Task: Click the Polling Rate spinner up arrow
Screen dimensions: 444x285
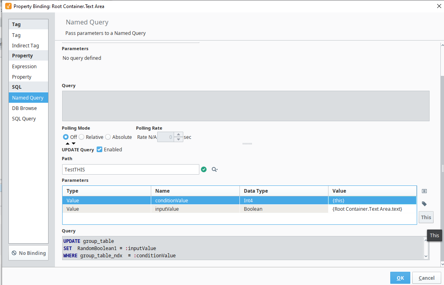Action: click(x=178, y=134)
